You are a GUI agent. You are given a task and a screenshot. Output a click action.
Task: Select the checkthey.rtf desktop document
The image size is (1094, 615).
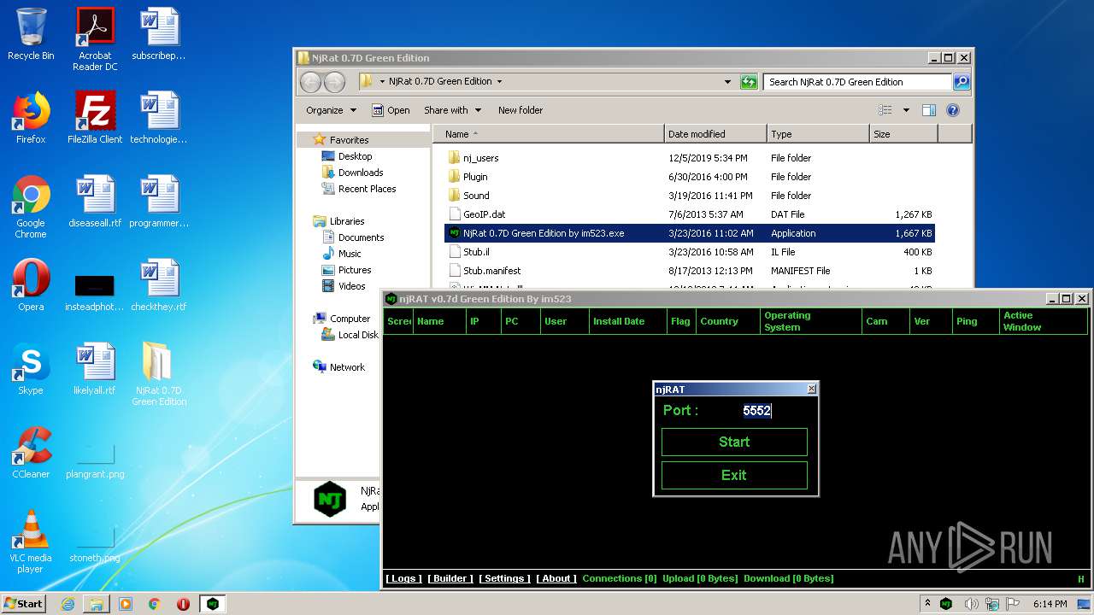coord(159,285)
